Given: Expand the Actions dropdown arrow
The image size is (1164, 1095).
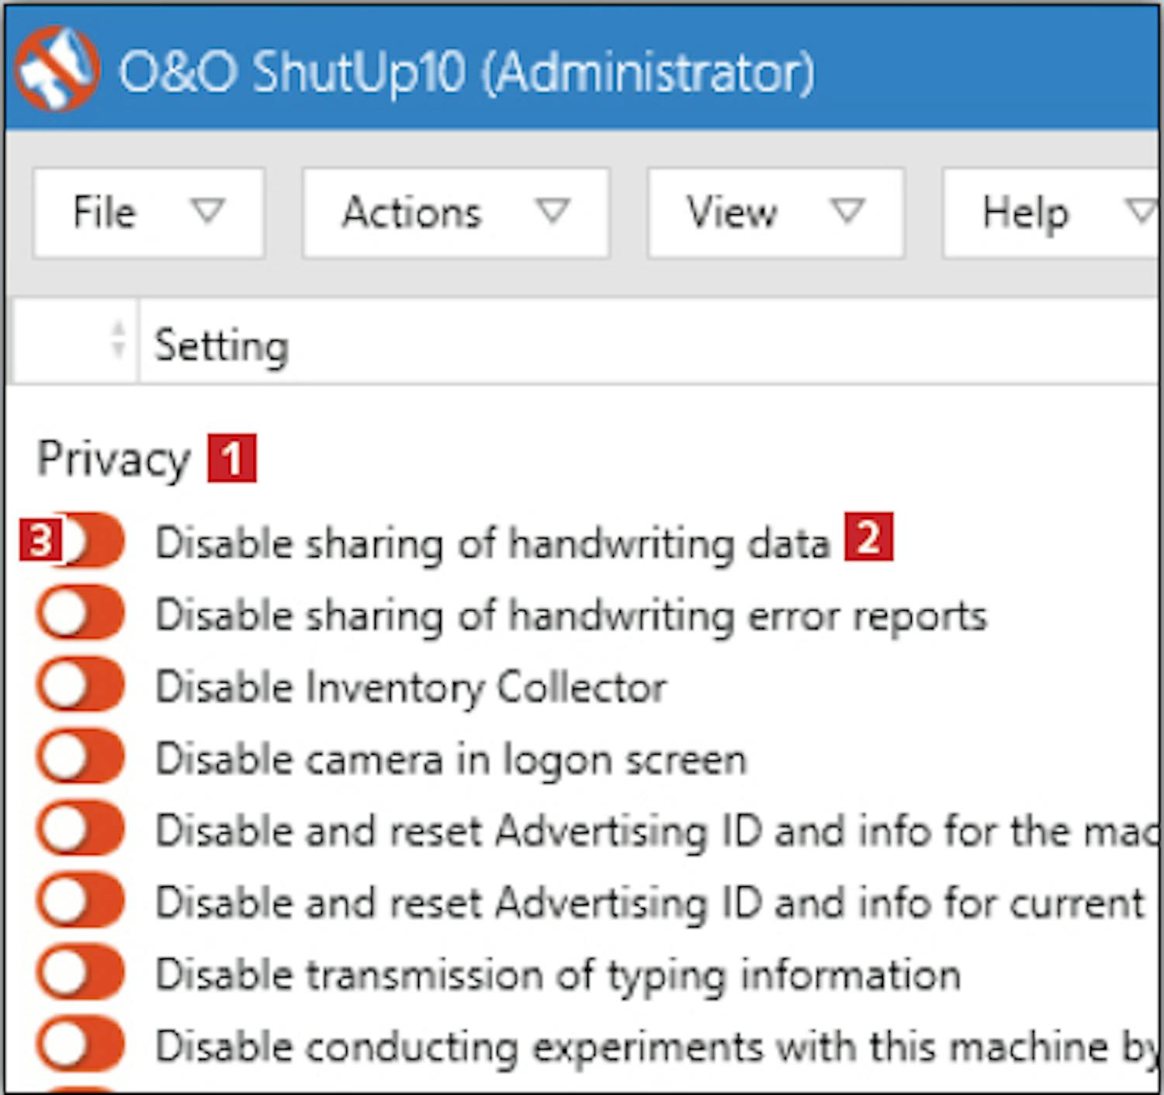Looking at the screenshot, I should coord(553,211).
